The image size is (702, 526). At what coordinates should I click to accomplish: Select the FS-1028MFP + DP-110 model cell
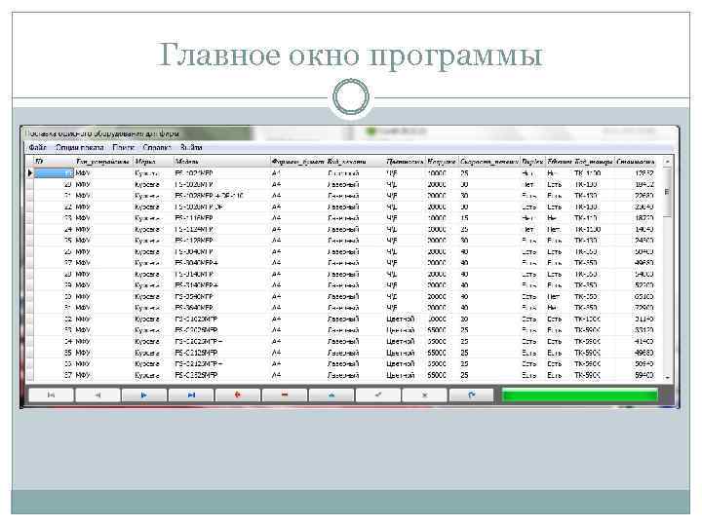pyautogui.click(x=221, y=196)
